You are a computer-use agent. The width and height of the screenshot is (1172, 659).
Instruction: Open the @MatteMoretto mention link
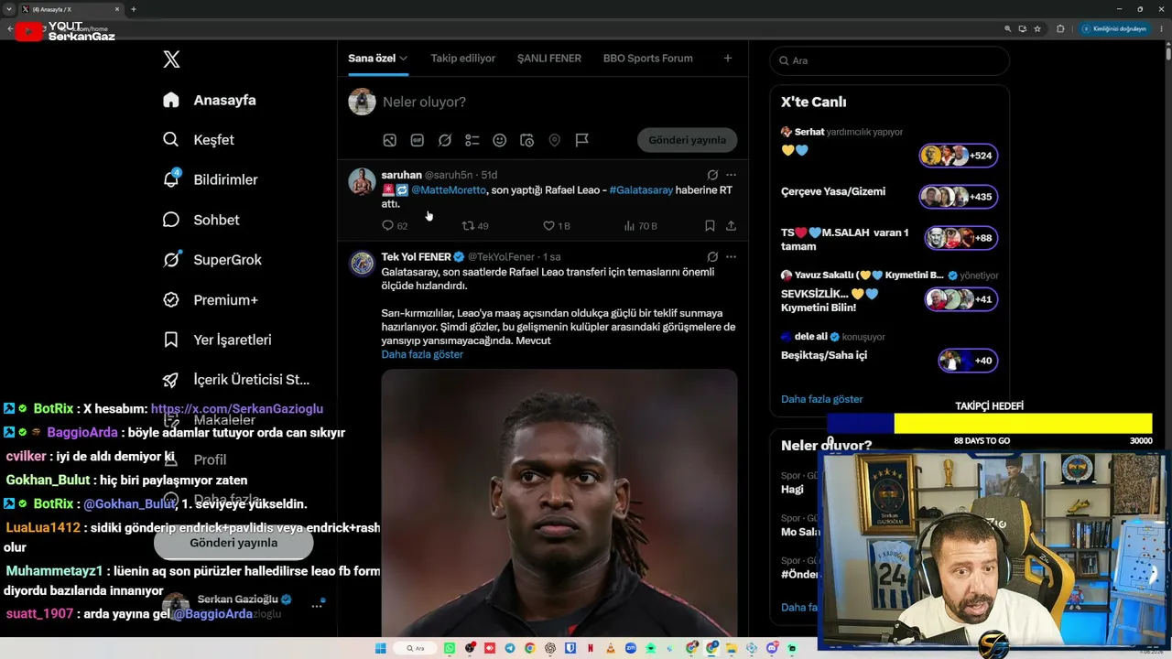pos(449,189)
